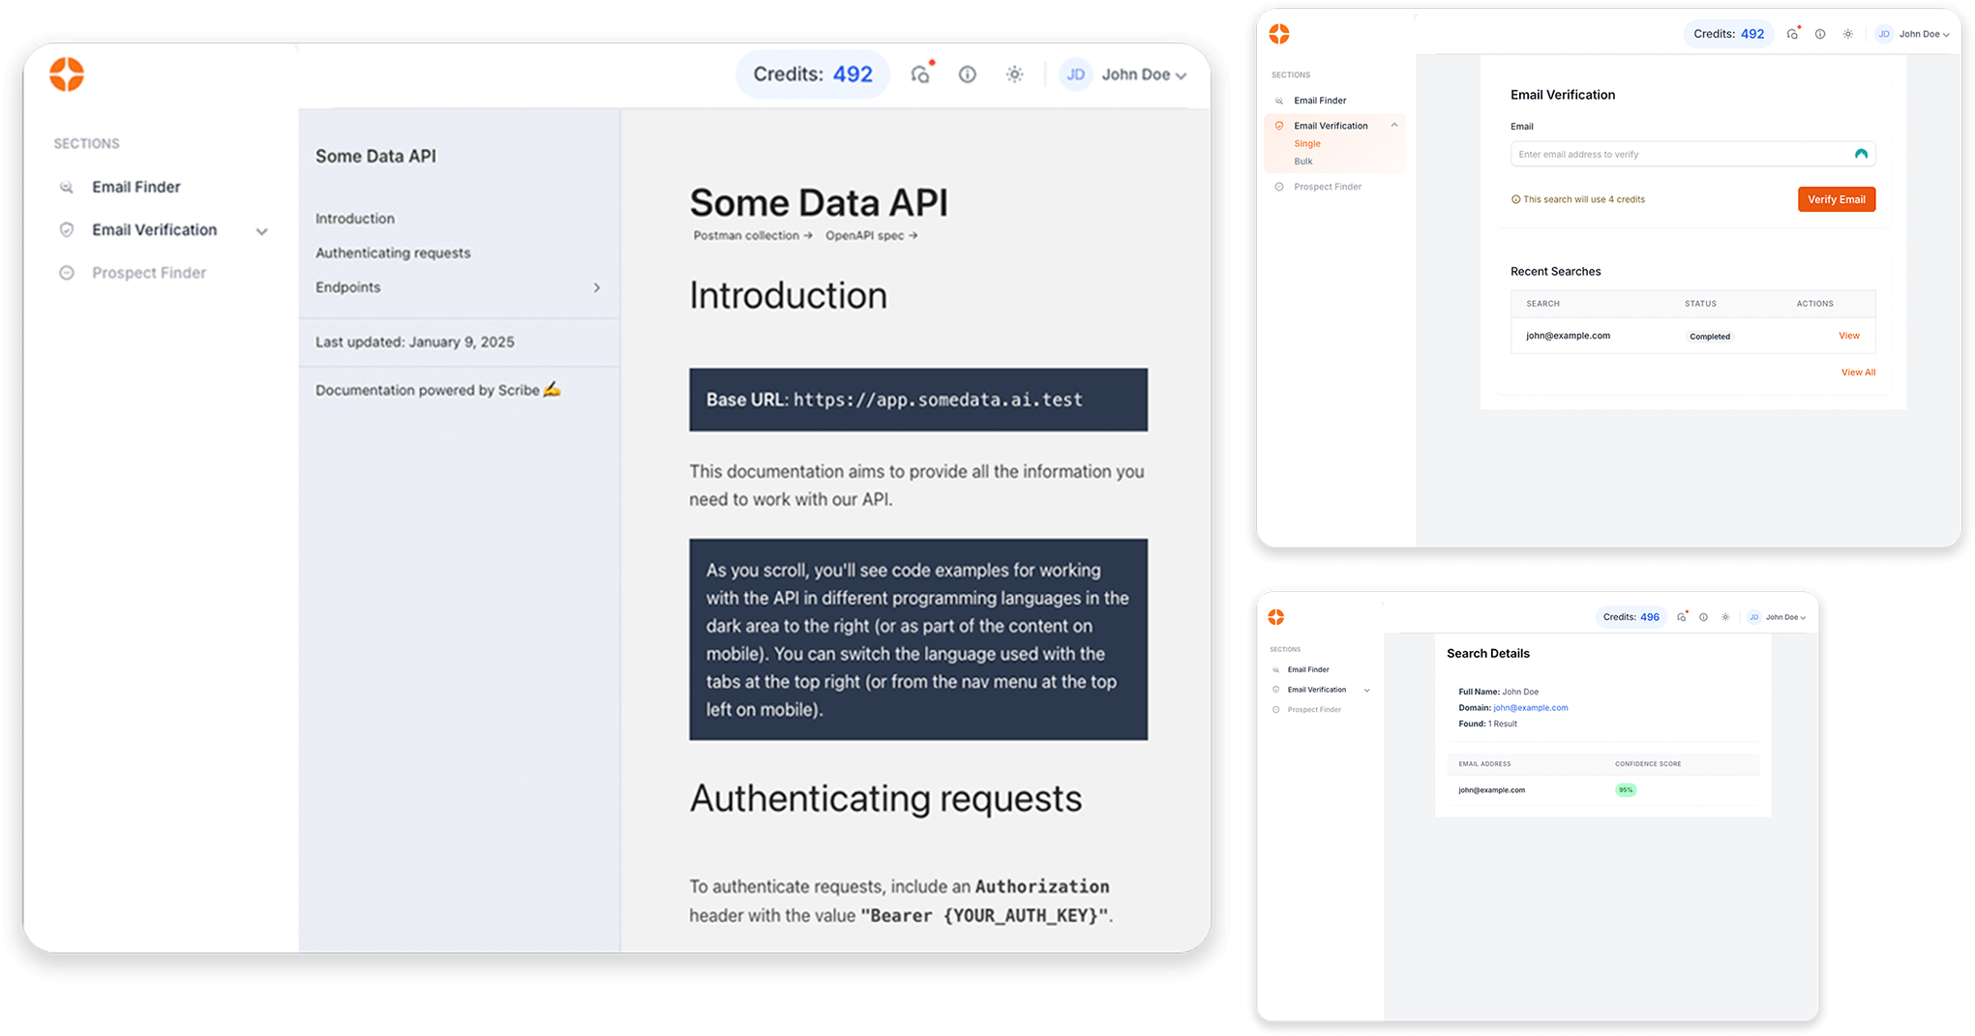The image size is (1975, 1036).
Task: Go to Authenticating requests in docs navigation
Action: [x=393, y=252]
